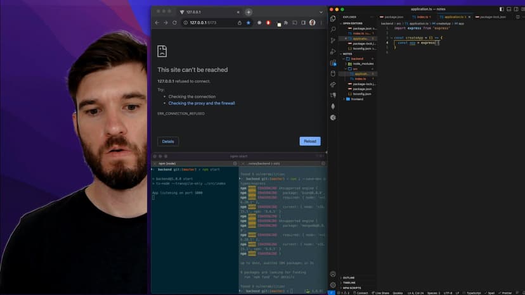Open the Extensions view in activity bar

point(333,63)
